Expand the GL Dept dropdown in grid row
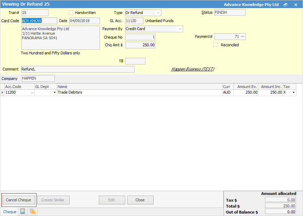This screenshot has width=303, height=216. [54, 93]
